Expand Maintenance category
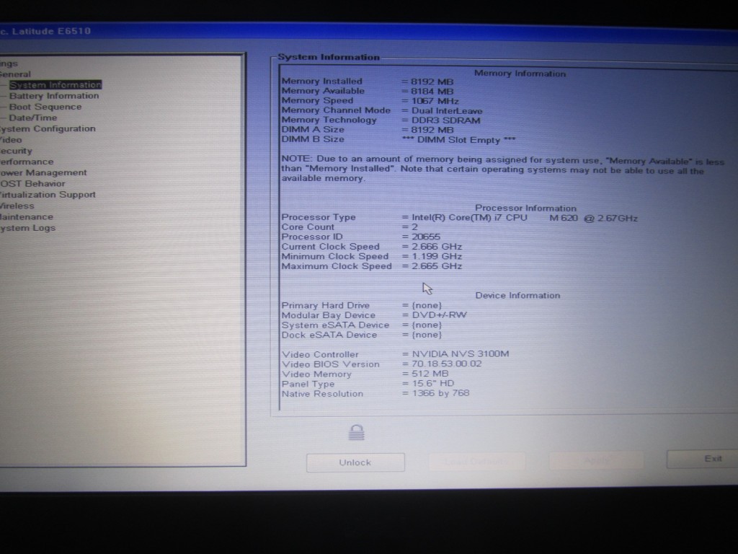Image resolution: width=738 pixels, height=554 pixels. [27, 216]
